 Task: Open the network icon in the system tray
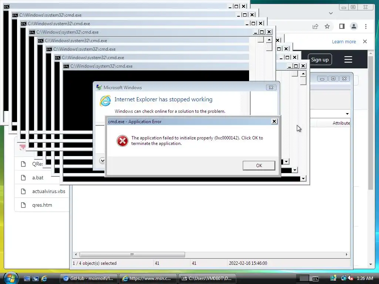343,278
